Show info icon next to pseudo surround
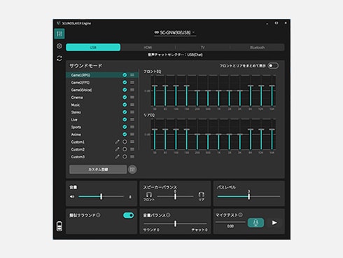Screen dimensions: 343x258 (98, 215)
